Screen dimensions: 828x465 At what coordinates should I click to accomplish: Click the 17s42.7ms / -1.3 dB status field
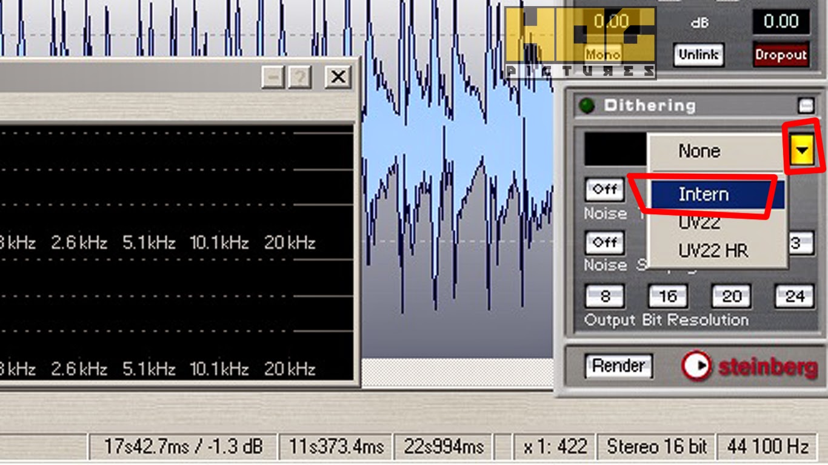pos(183,447)
